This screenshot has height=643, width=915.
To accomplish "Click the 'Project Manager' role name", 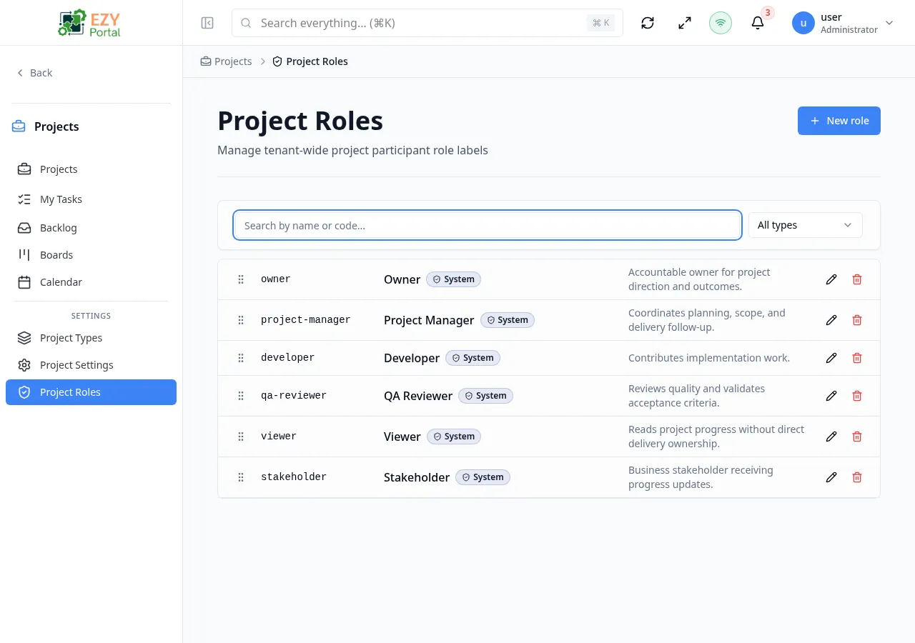I will 429,320.
